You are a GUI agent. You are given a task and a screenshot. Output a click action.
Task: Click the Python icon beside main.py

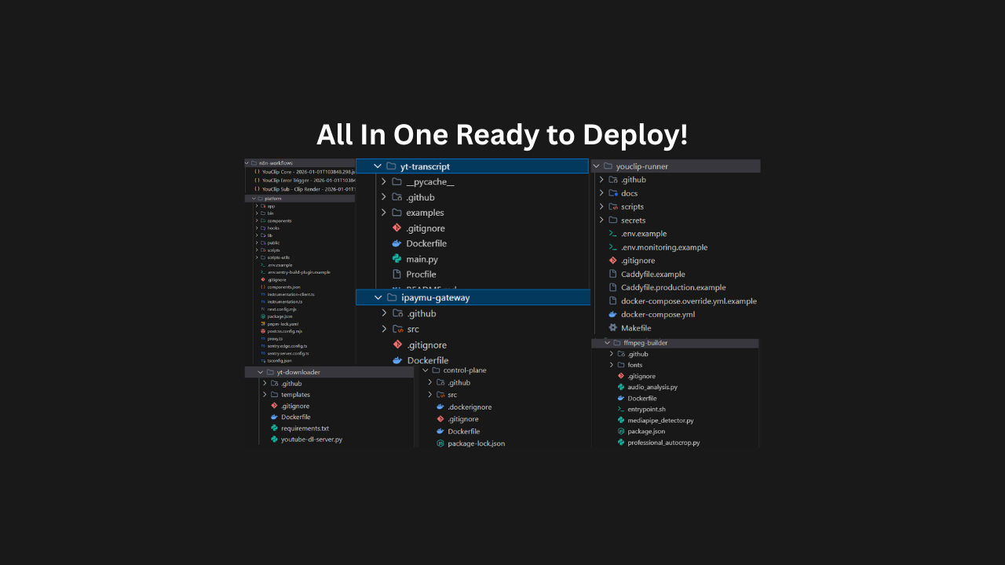coord(397,259)
